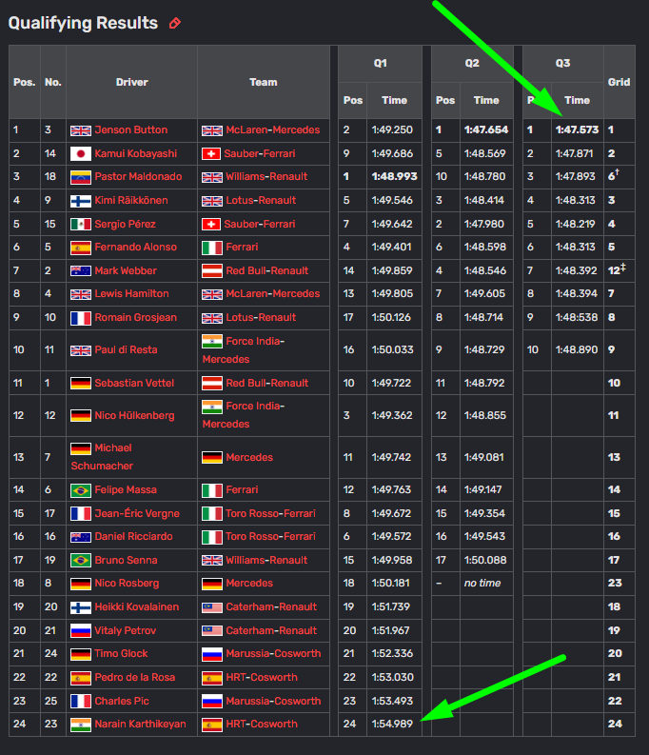Click the Japan flag next to Kamui Kobayashi
649x755 pixels.
click(80, 154)
